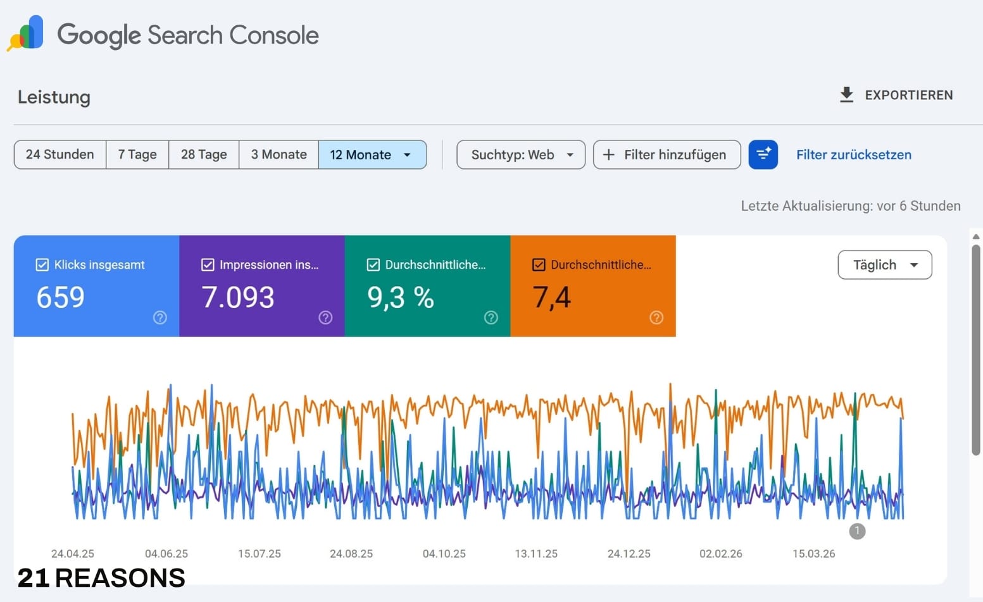Click the 15.03.26 axis date label
The width and height of the screenshot is (983, 602).
point(814,554)
